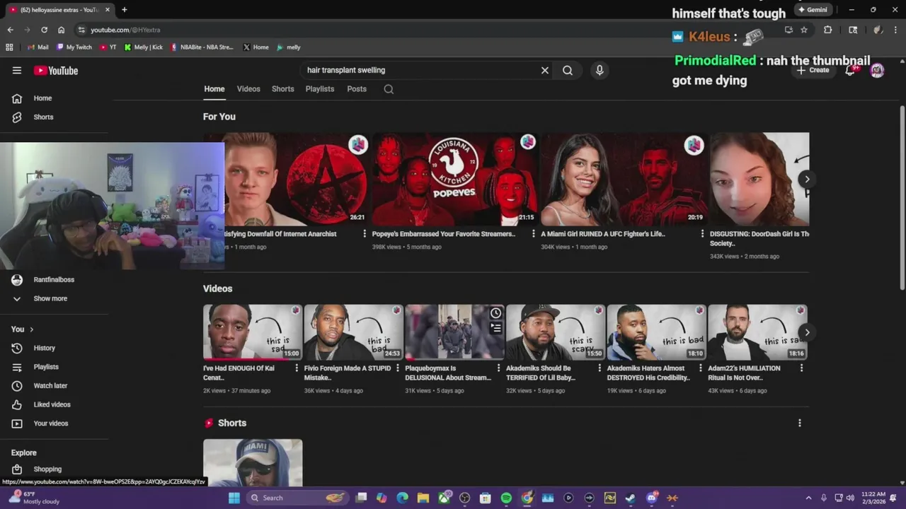Open the NBABite bookmark
The width and height of the screenshot is (906, 509).
pos(202,47)
